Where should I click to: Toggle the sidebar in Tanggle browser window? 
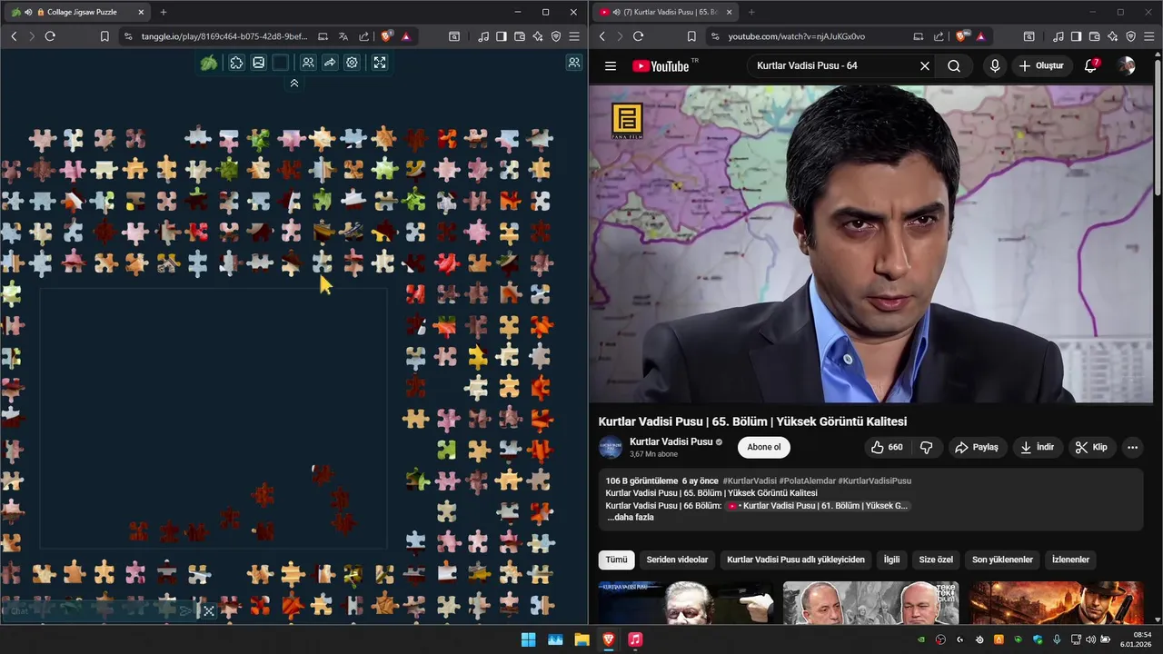click(x=502, y=36)
